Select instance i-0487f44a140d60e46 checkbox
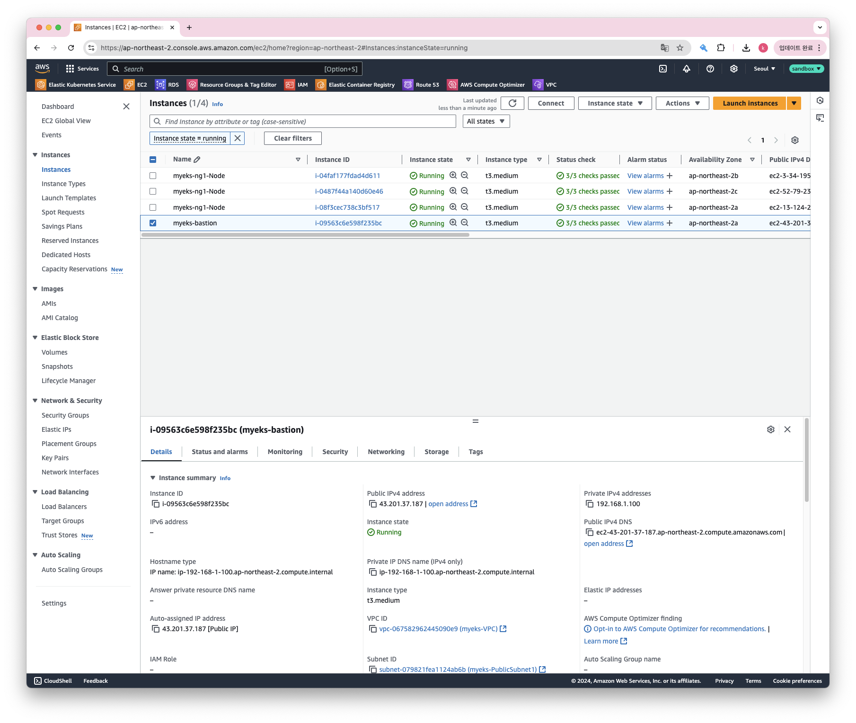 point(153,191)
